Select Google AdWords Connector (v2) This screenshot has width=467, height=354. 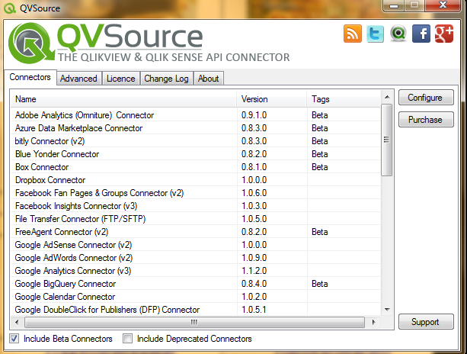click(196, 258)
